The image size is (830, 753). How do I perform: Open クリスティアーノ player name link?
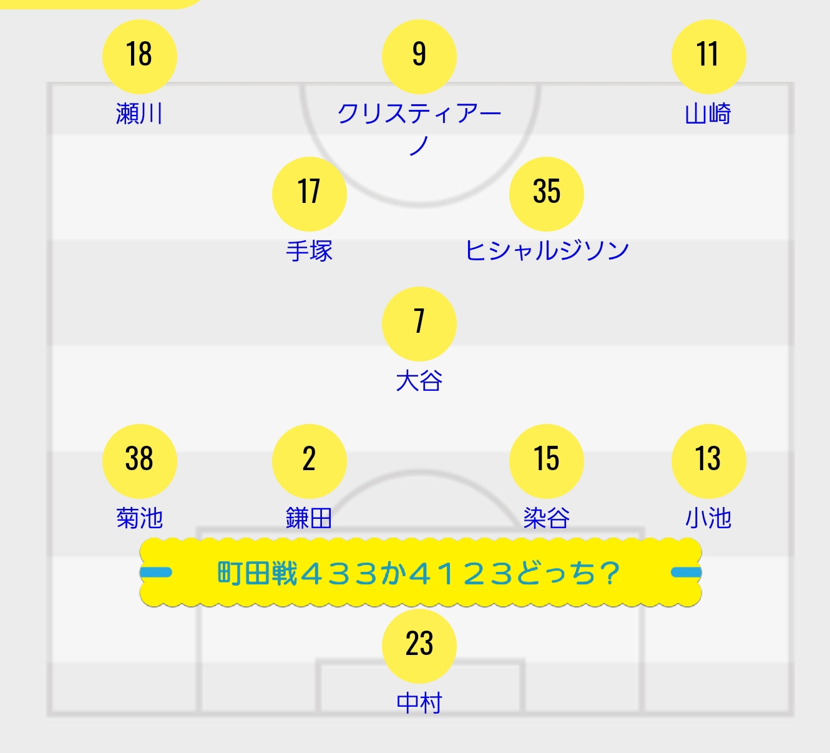[x=419, y=129]
